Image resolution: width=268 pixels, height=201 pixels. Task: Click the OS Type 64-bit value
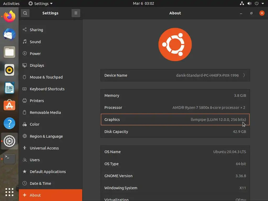[x=241, y=164]
